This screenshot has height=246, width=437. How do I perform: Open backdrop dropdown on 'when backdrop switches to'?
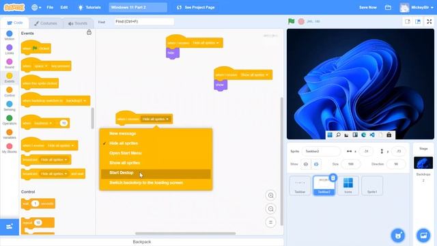click(76, 100)
